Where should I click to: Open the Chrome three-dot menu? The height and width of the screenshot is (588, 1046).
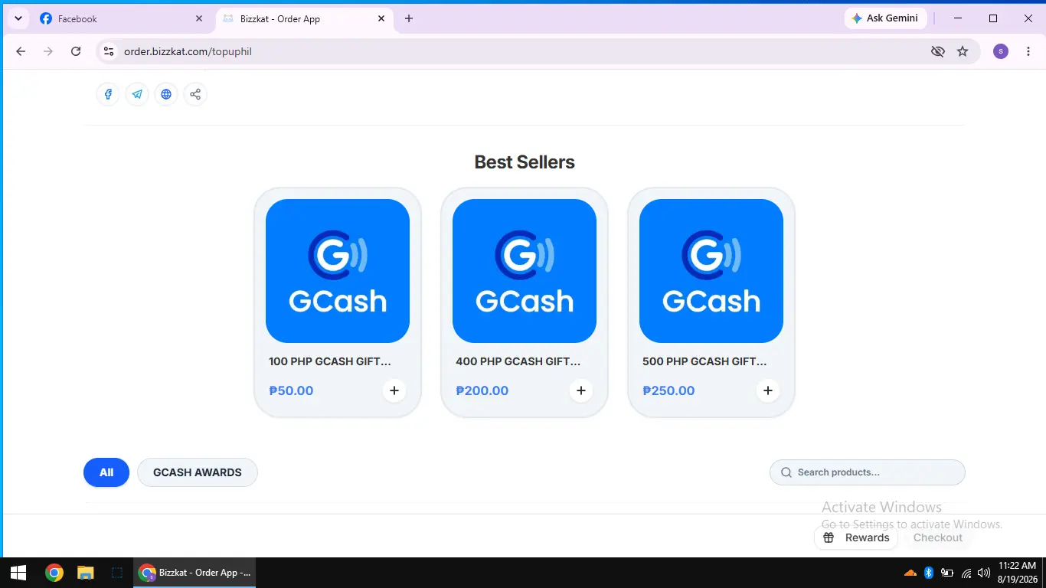1028,51
